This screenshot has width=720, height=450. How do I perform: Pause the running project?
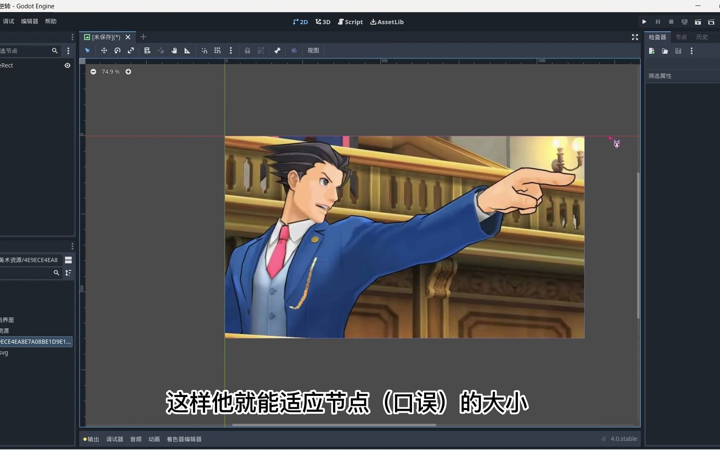point(658,22)
